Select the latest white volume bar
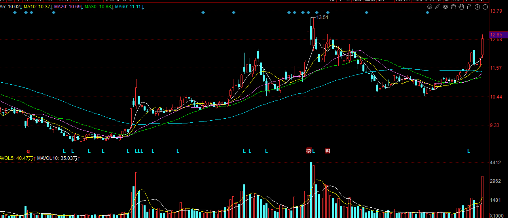Screen dimensions: 508x218 click(x=483, y=197)
